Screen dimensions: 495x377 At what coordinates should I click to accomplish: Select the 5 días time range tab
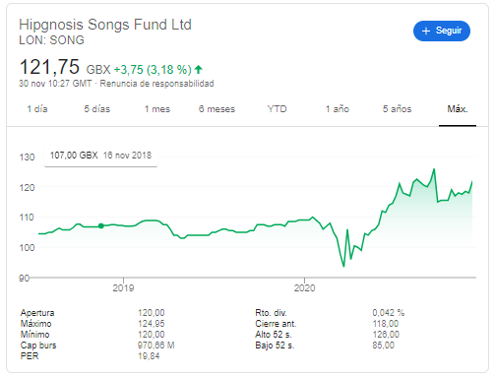[97, 109]
